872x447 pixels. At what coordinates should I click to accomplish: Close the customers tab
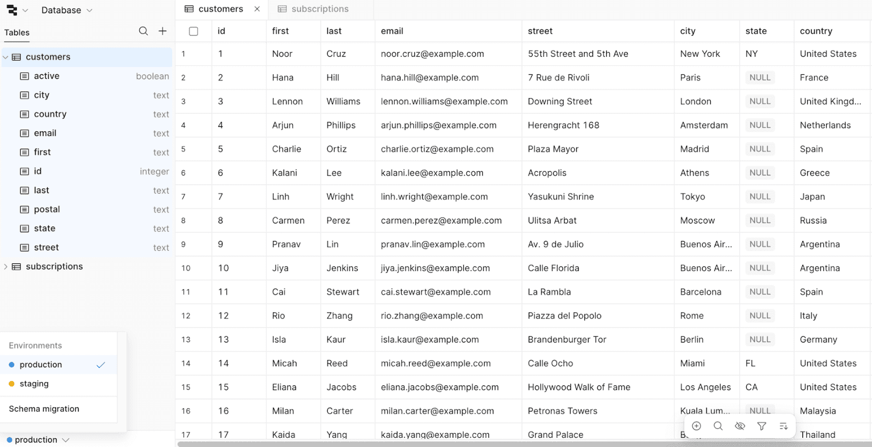pos(257,9)
